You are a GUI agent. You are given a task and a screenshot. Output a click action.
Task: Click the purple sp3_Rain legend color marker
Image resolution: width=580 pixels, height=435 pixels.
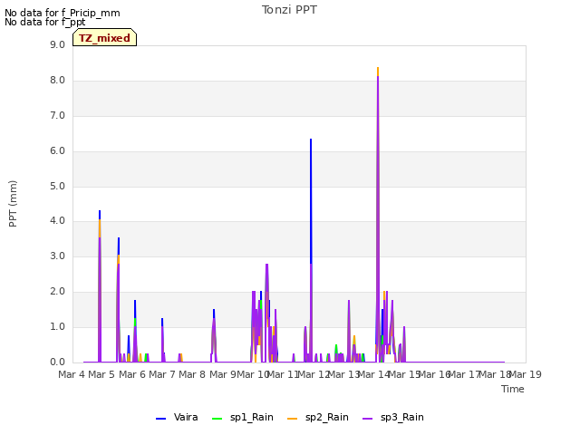pos(367,419)
